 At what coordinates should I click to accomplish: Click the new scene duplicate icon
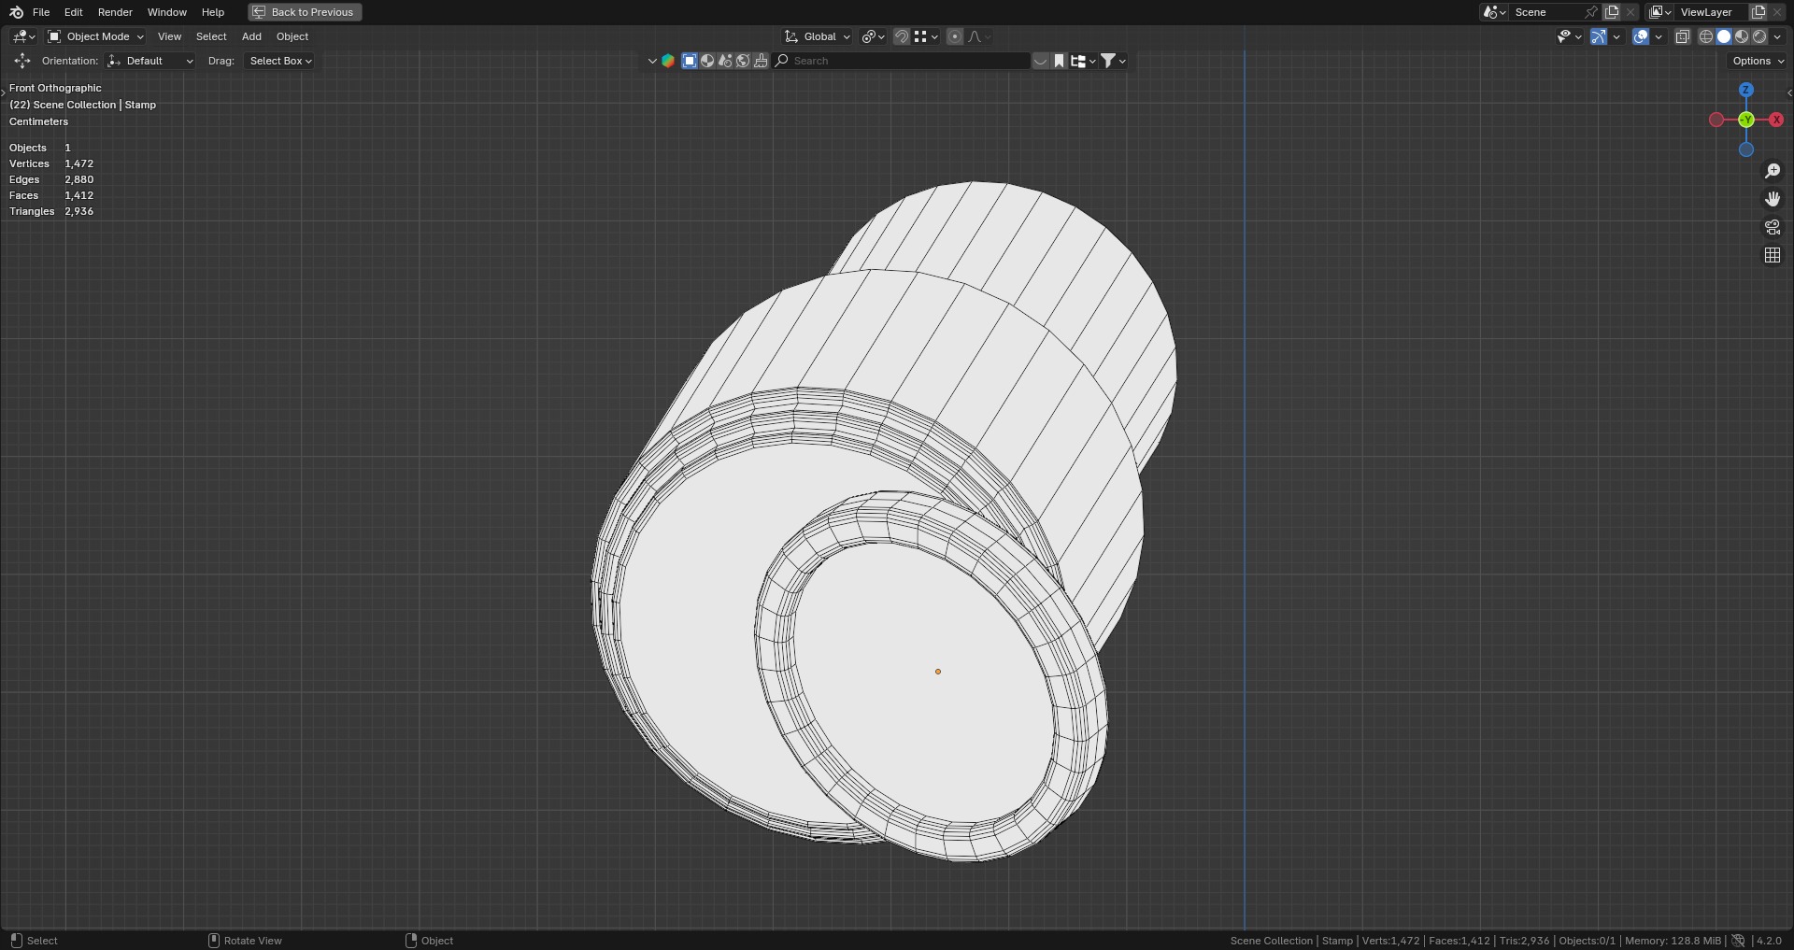1612,12
